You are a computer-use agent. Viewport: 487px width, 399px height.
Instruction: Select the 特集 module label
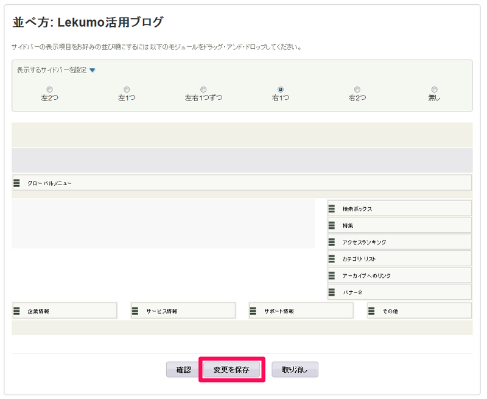tap(348, 225)
